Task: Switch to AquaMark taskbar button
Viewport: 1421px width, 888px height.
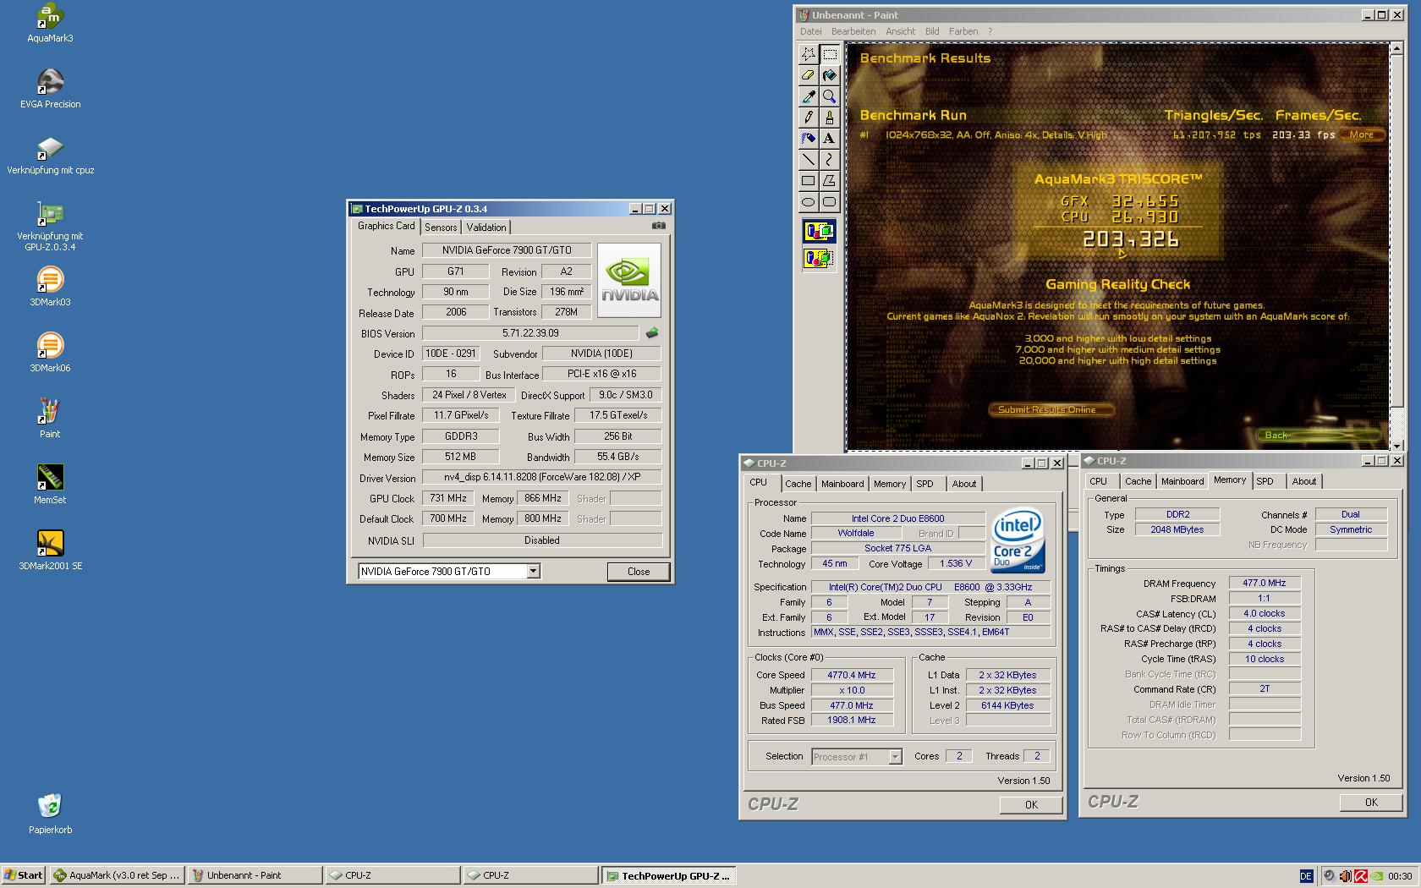Action: (x=116, y=875)
